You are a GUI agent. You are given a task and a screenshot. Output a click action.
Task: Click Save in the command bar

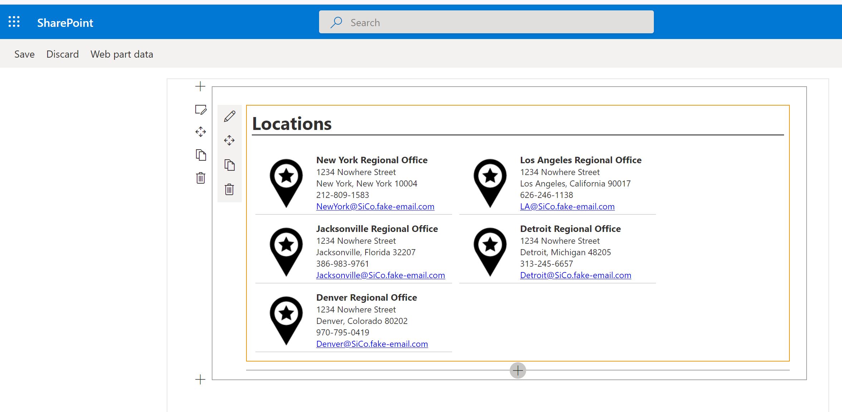pos(24,54)
